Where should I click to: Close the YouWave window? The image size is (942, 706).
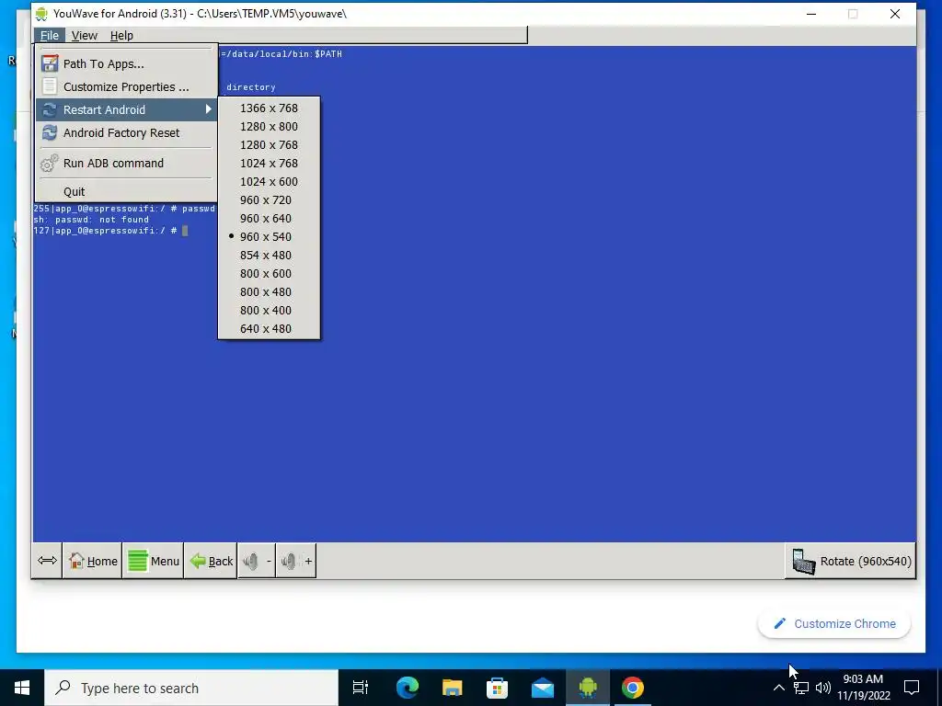pos(894,14)
